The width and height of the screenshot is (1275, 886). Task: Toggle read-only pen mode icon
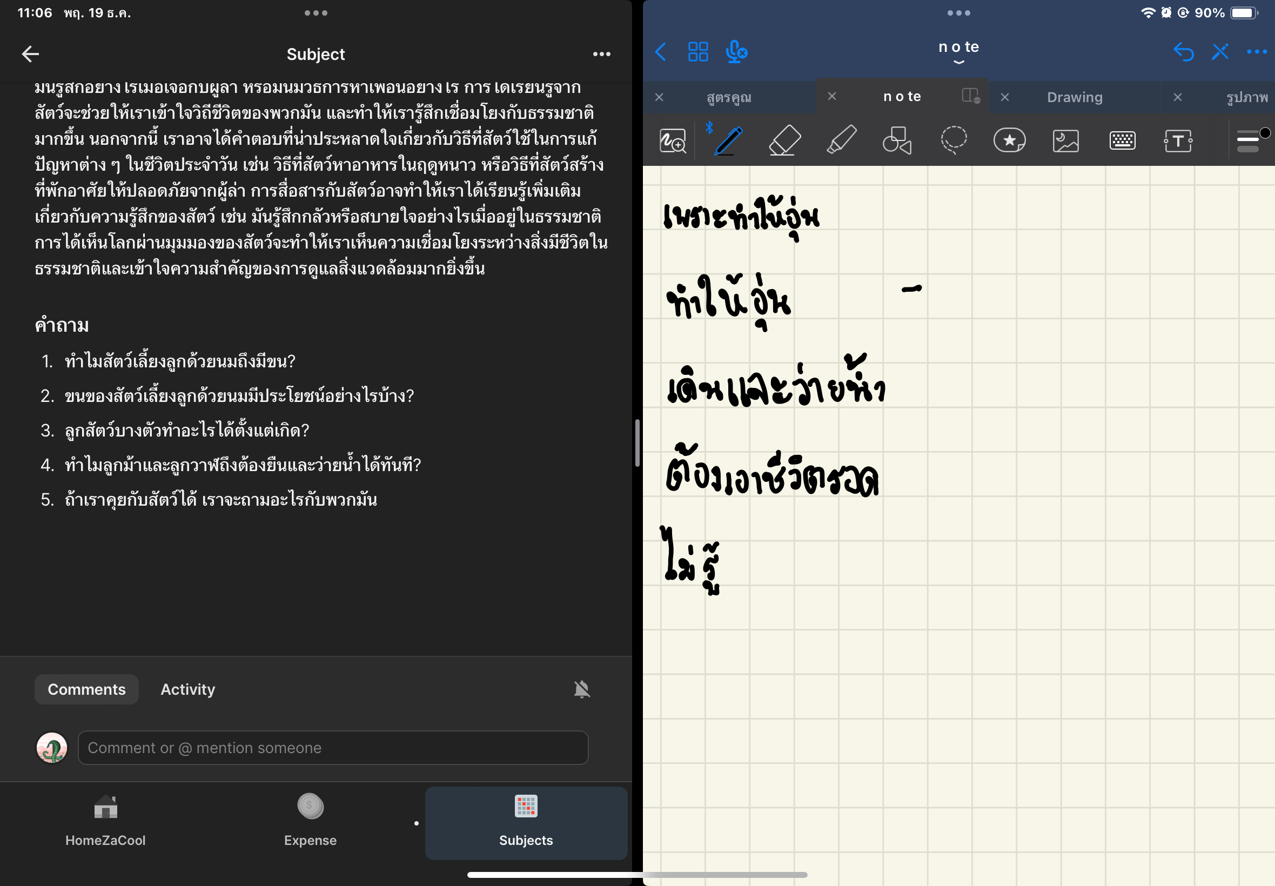pyautogui.click(x=1219, y=52)
